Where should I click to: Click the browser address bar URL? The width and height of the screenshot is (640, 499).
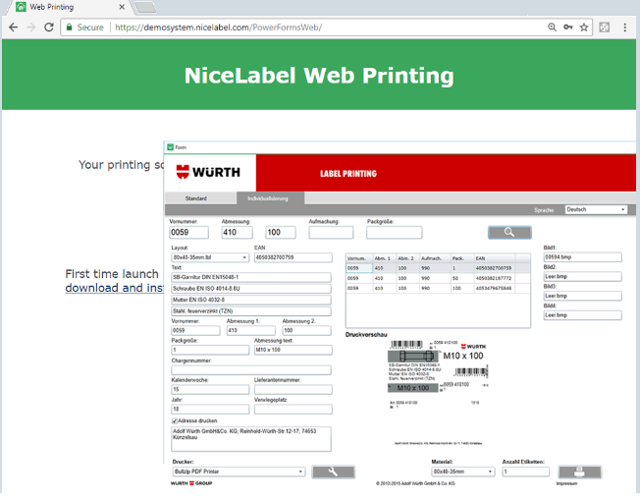click(218, 28)
